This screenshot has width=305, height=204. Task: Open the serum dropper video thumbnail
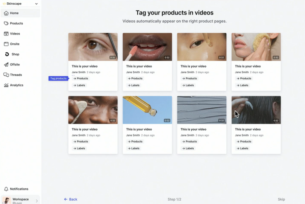pos(147,109)
